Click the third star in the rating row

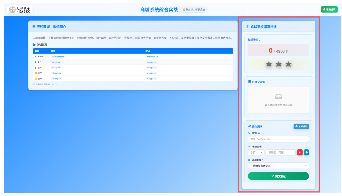click(288, 64)
